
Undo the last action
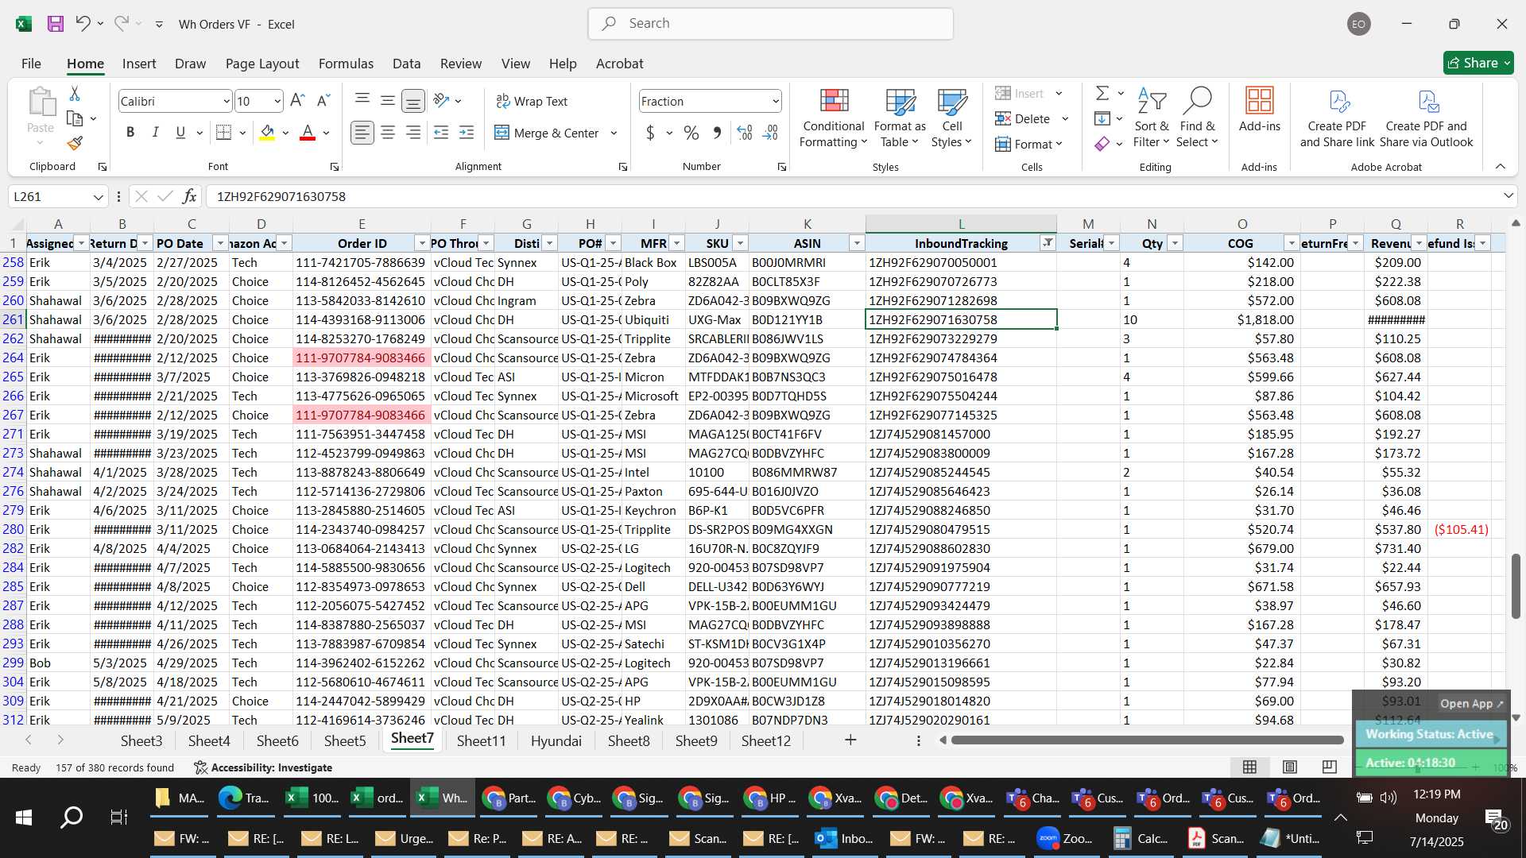point(83,24)
